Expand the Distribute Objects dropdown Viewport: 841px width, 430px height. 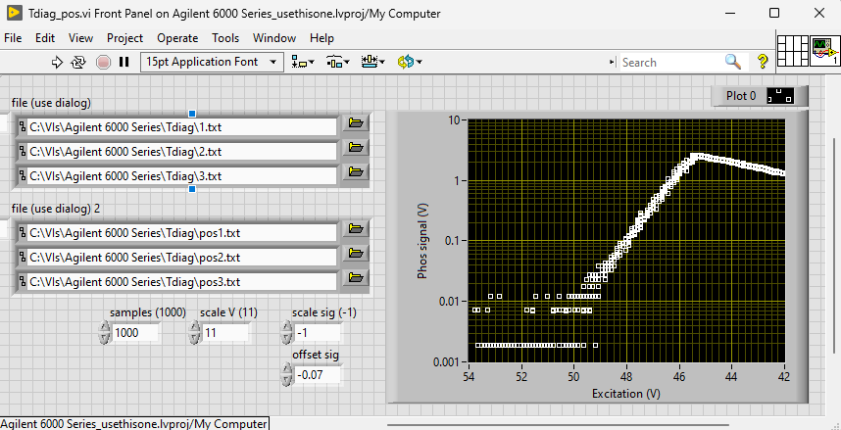click(338, 62)
